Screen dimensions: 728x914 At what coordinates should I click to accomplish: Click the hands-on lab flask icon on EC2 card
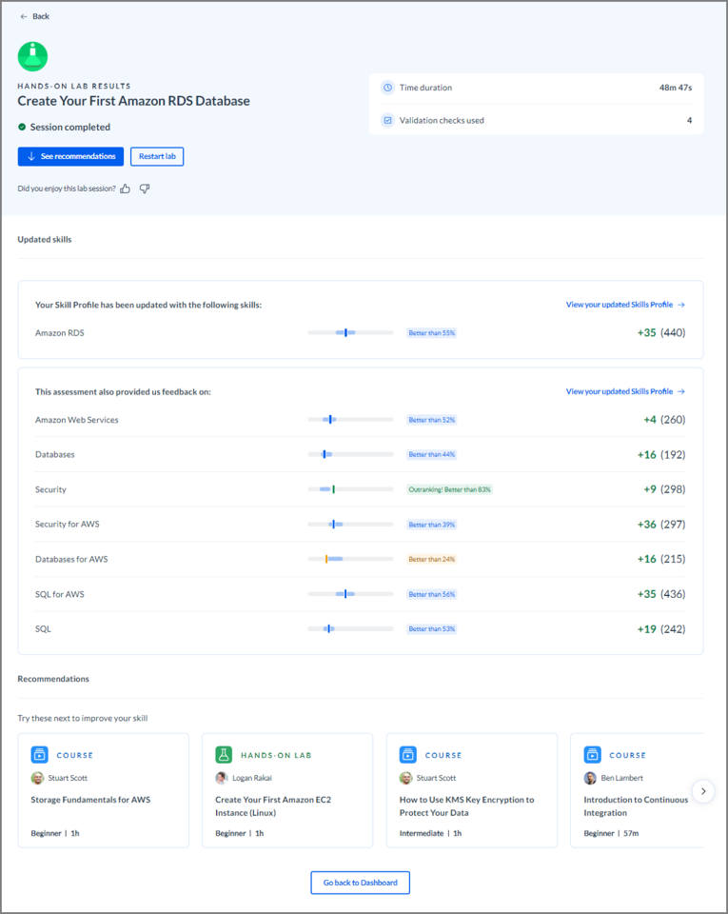coord(224,754)
